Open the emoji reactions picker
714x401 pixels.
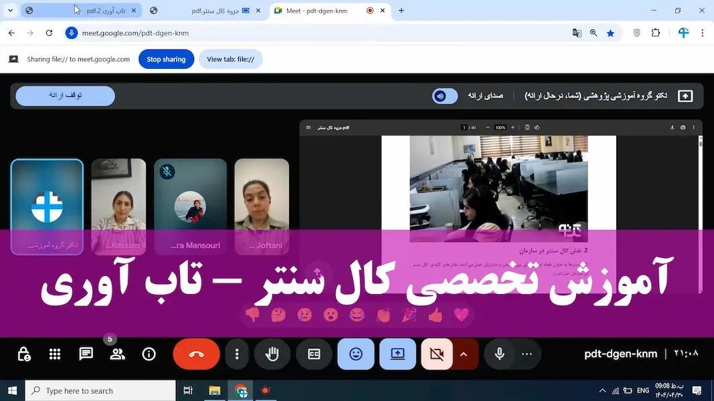(x=355, y=354)
